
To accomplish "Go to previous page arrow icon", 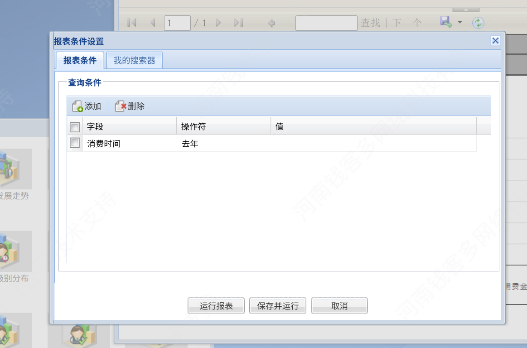I will tap(153, 23).
